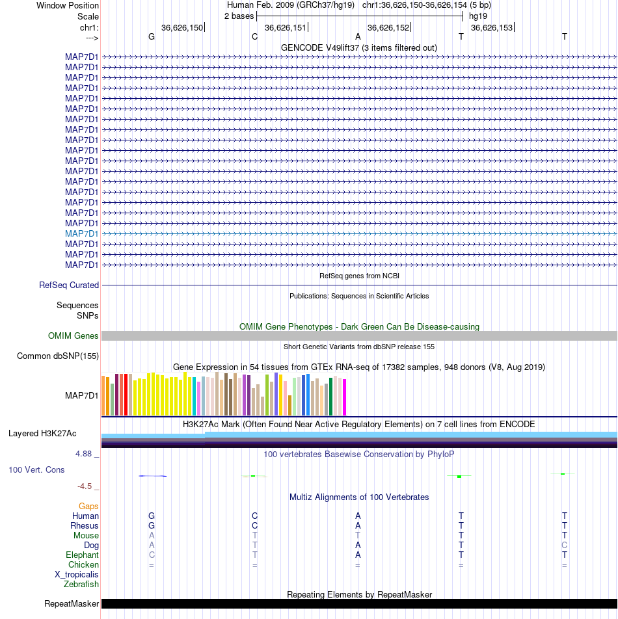The height and width of the screenshot is (619, 618).
Task: Click the blue PhyloP conservation bar under G
Action: pyautogui.click(x=152, y=476)
